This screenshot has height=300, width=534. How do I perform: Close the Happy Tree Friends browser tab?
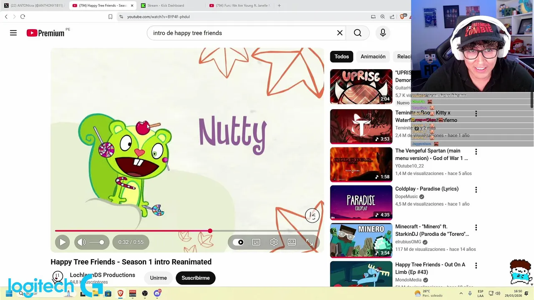(x=132, y=5)
